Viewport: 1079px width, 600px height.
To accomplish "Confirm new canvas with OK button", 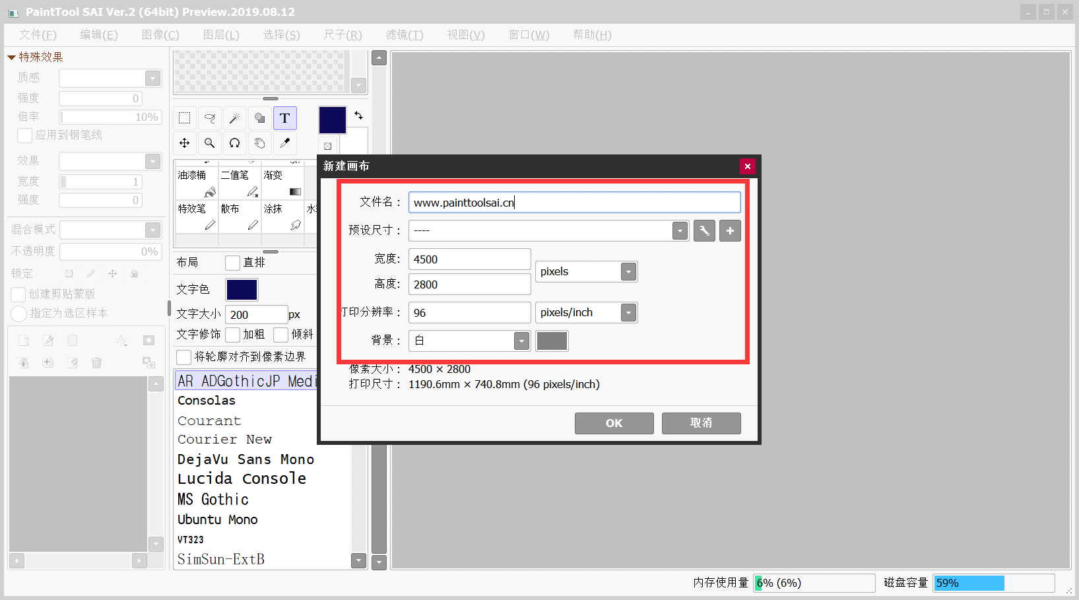I will click(614, 423).
